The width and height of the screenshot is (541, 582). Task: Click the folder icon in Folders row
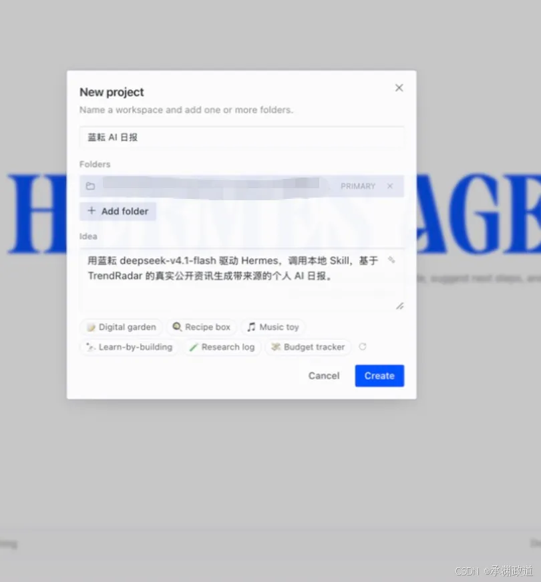(90, 186)
